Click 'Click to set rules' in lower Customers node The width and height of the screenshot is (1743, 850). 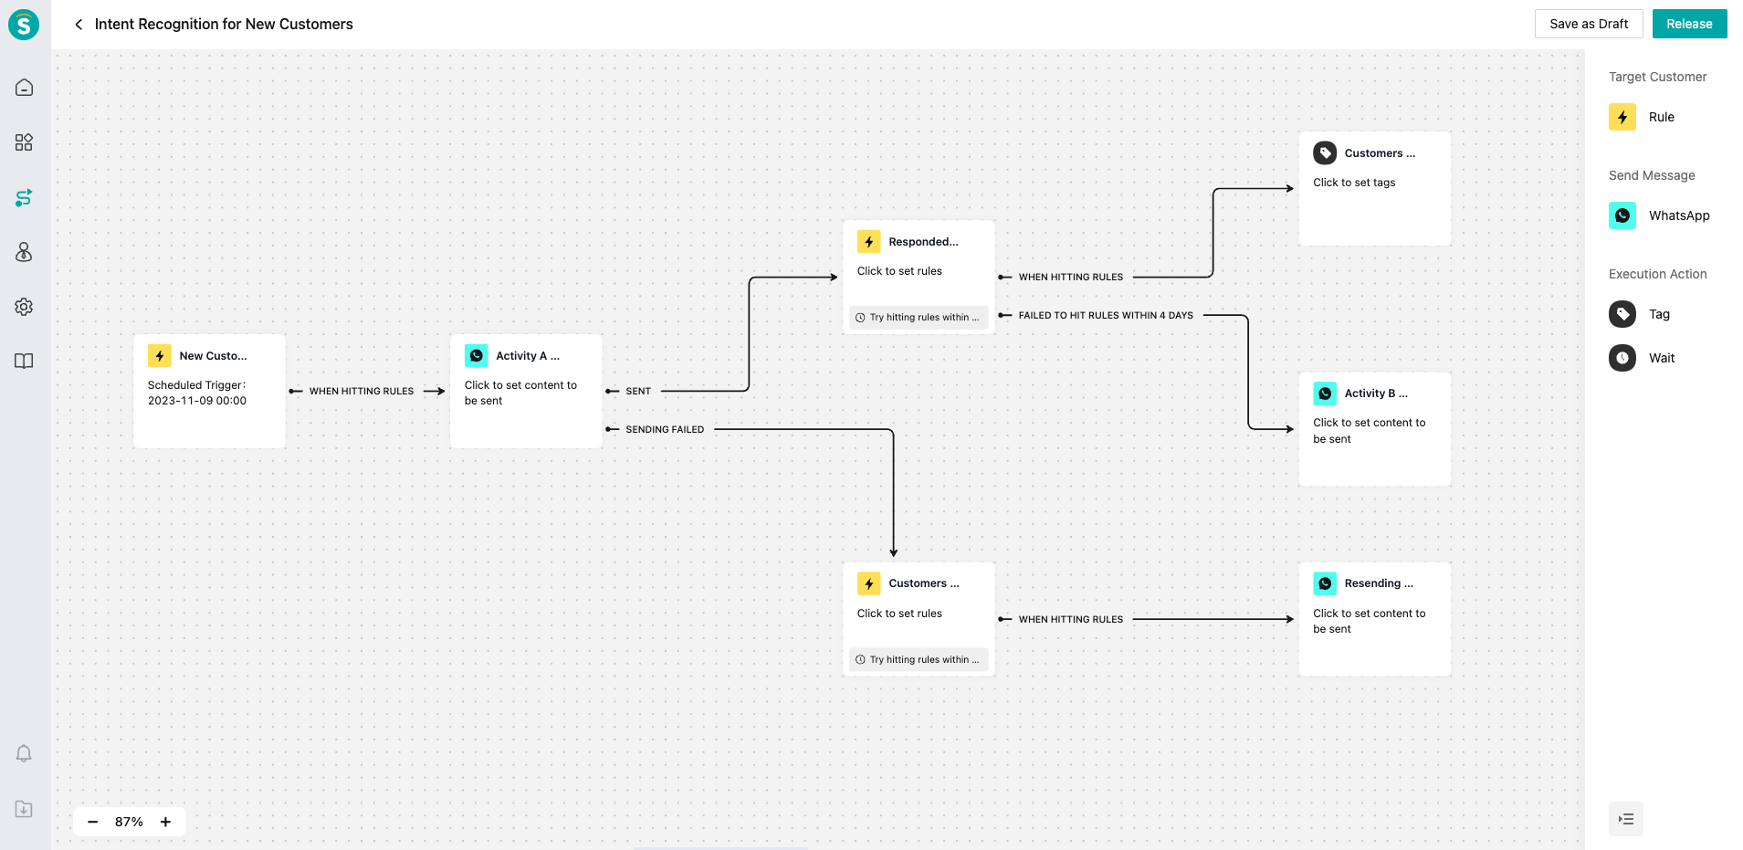899,614
